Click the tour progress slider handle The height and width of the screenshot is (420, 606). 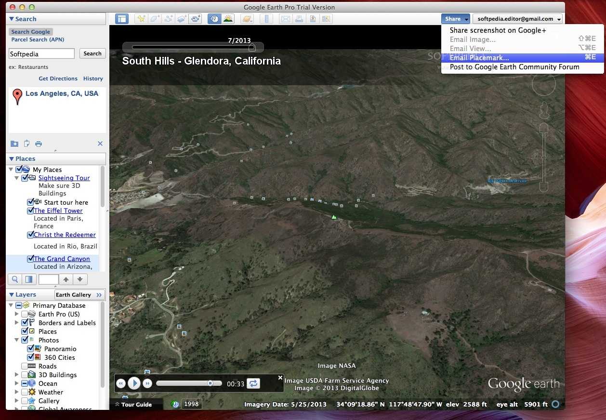click(210, 383)
